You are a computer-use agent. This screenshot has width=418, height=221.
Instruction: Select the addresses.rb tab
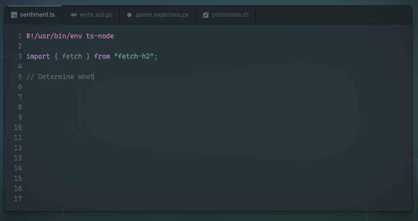point(230,15)
